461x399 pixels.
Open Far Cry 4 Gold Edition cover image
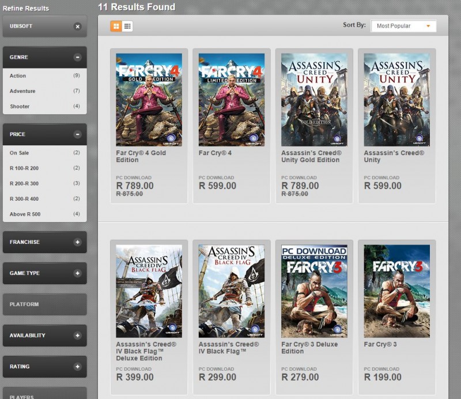(x=149, y=100)
